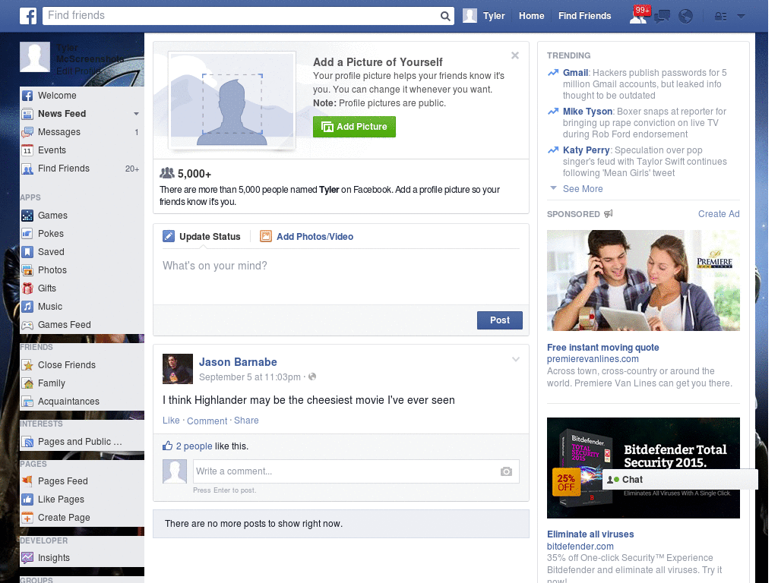Click the Pages Feed flag icon
Image resolution: width=778 pixels, height=583 pixels.
(27, 481)
